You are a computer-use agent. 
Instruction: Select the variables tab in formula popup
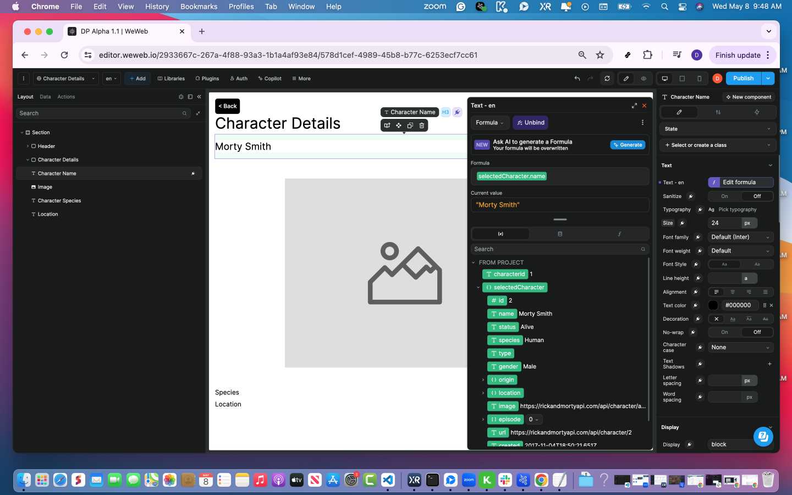pyautogui.click(x=501, y=234)
